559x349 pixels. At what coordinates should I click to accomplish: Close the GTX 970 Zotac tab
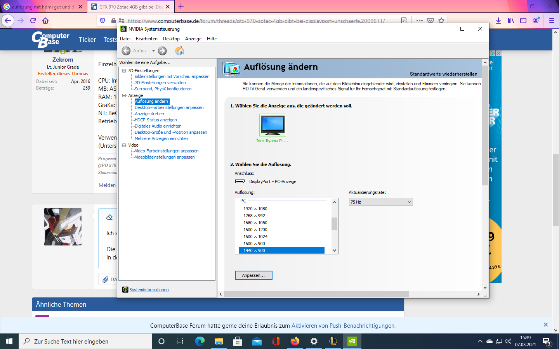pyautogui.click(x=168, y=7)
